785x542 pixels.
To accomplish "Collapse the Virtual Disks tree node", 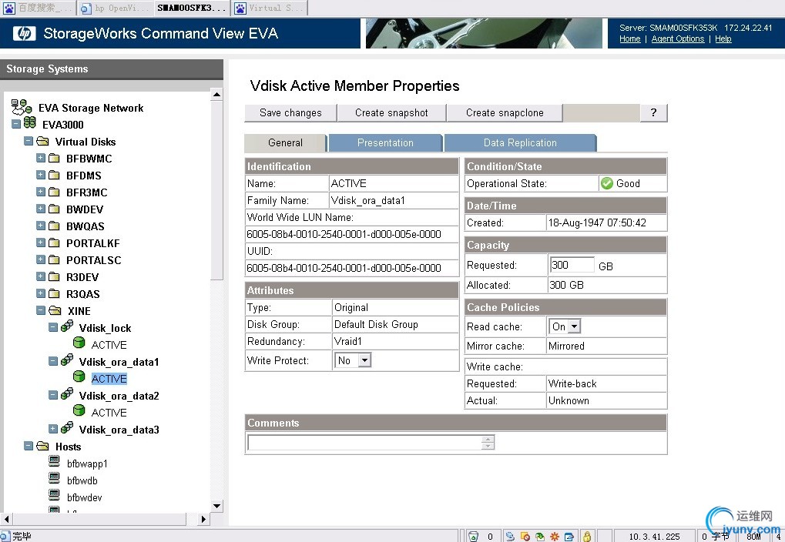I will point(29,141).
